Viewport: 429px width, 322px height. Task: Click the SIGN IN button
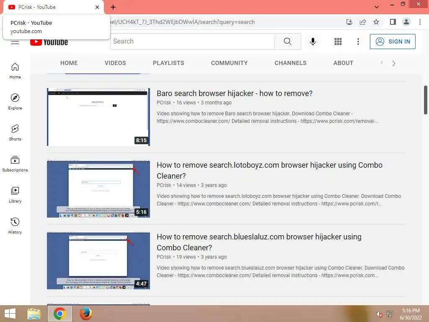click(393, 42)
